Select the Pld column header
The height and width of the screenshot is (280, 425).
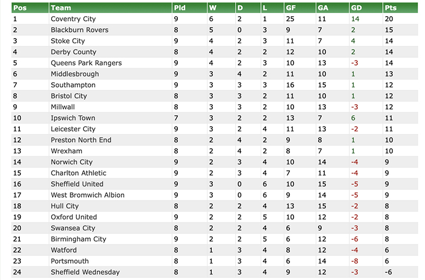pyautogui.click(x=179, y=8)
